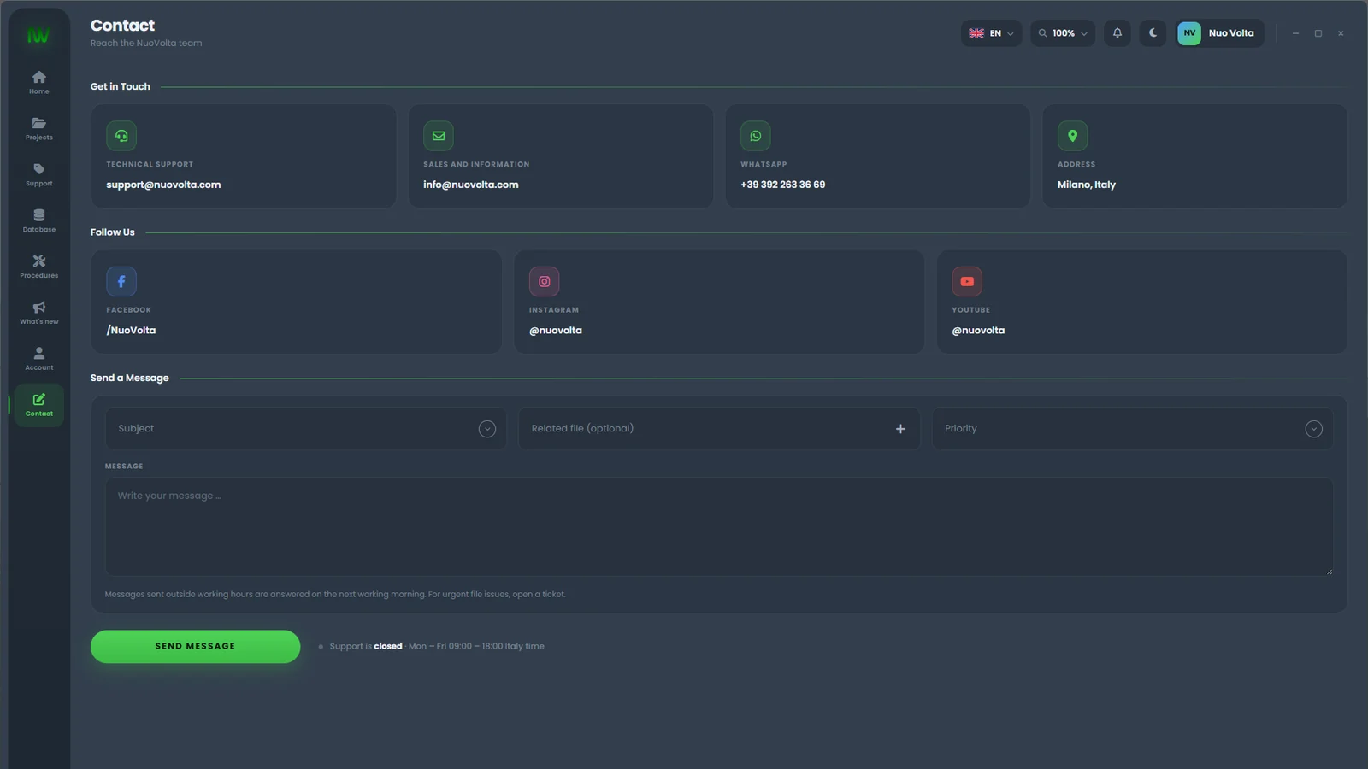Toggle dark mode moon icon
This screenshot has height=769, width=1368.
coord(1153,33)
